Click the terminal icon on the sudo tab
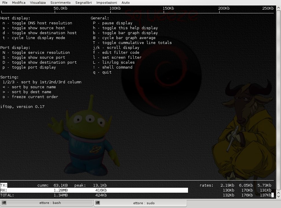The width and height of the screenshot is (281, 208). 98,203
